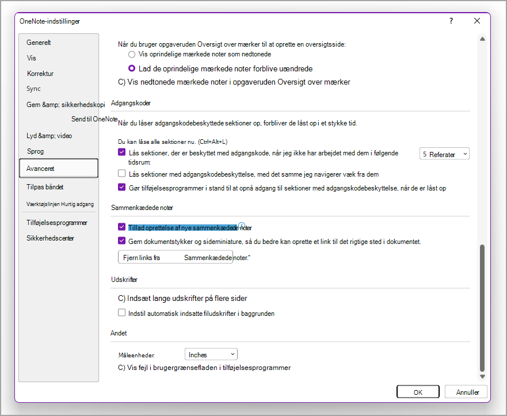Click the vertical scrollbar thumb
The image size is (507, 416).
tap(482, 308)
